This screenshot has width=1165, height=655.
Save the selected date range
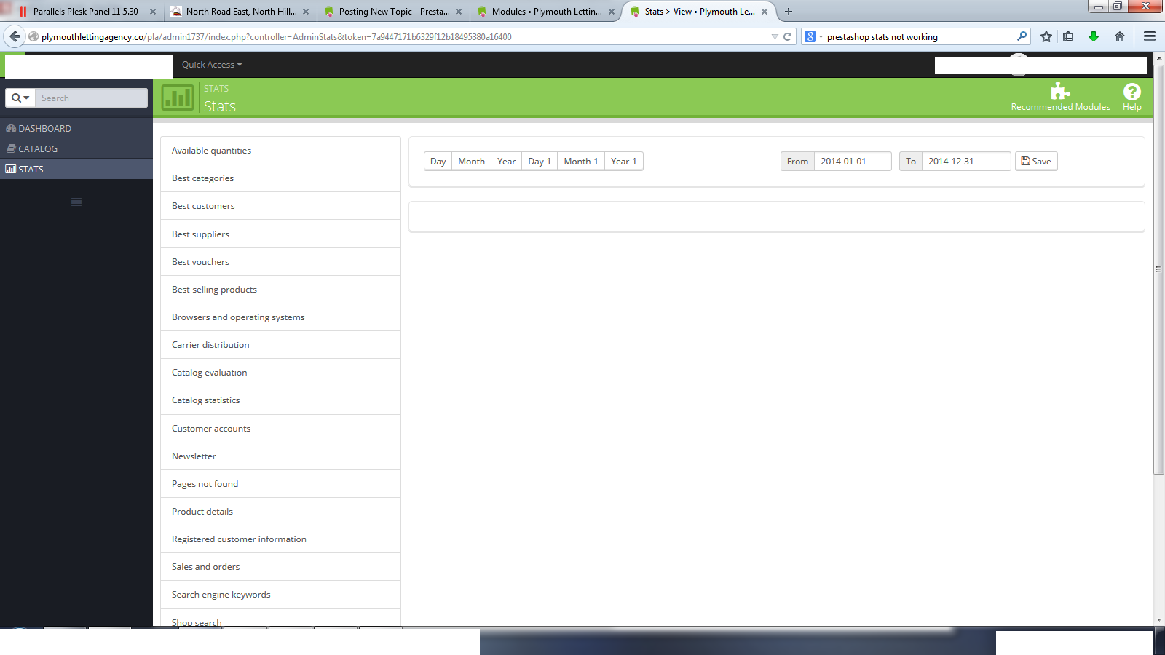1036,161
